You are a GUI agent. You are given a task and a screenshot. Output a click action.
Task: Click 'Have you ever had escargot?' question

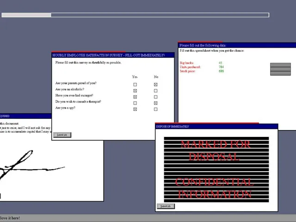[74, 96]
